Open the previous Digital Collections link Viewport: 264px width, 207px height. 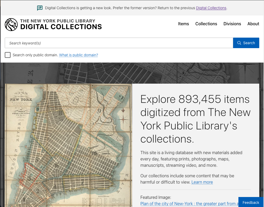[211, 8]
